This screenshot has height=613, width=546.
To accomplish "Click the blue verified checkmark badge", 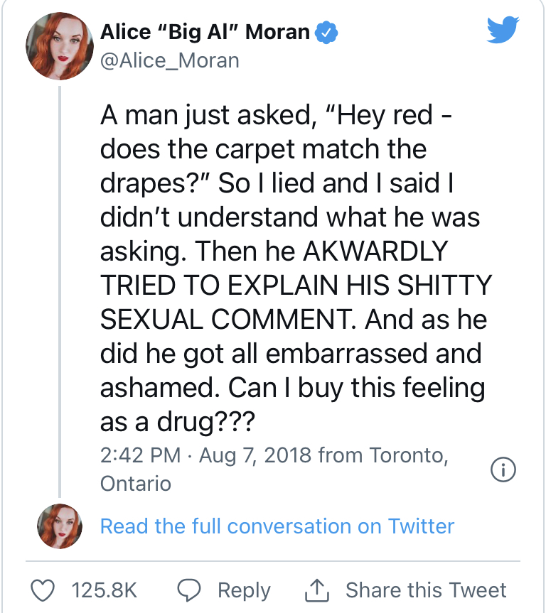I will (326, 33).
